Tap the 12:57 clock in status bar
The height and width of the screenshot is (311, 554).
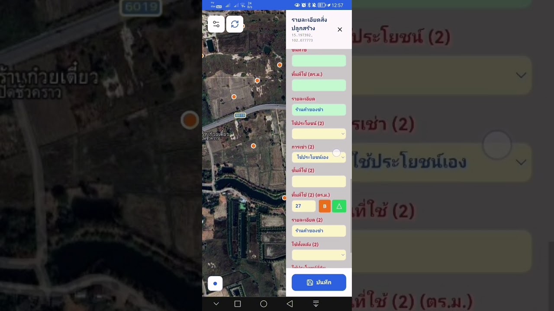click(338, 5)
